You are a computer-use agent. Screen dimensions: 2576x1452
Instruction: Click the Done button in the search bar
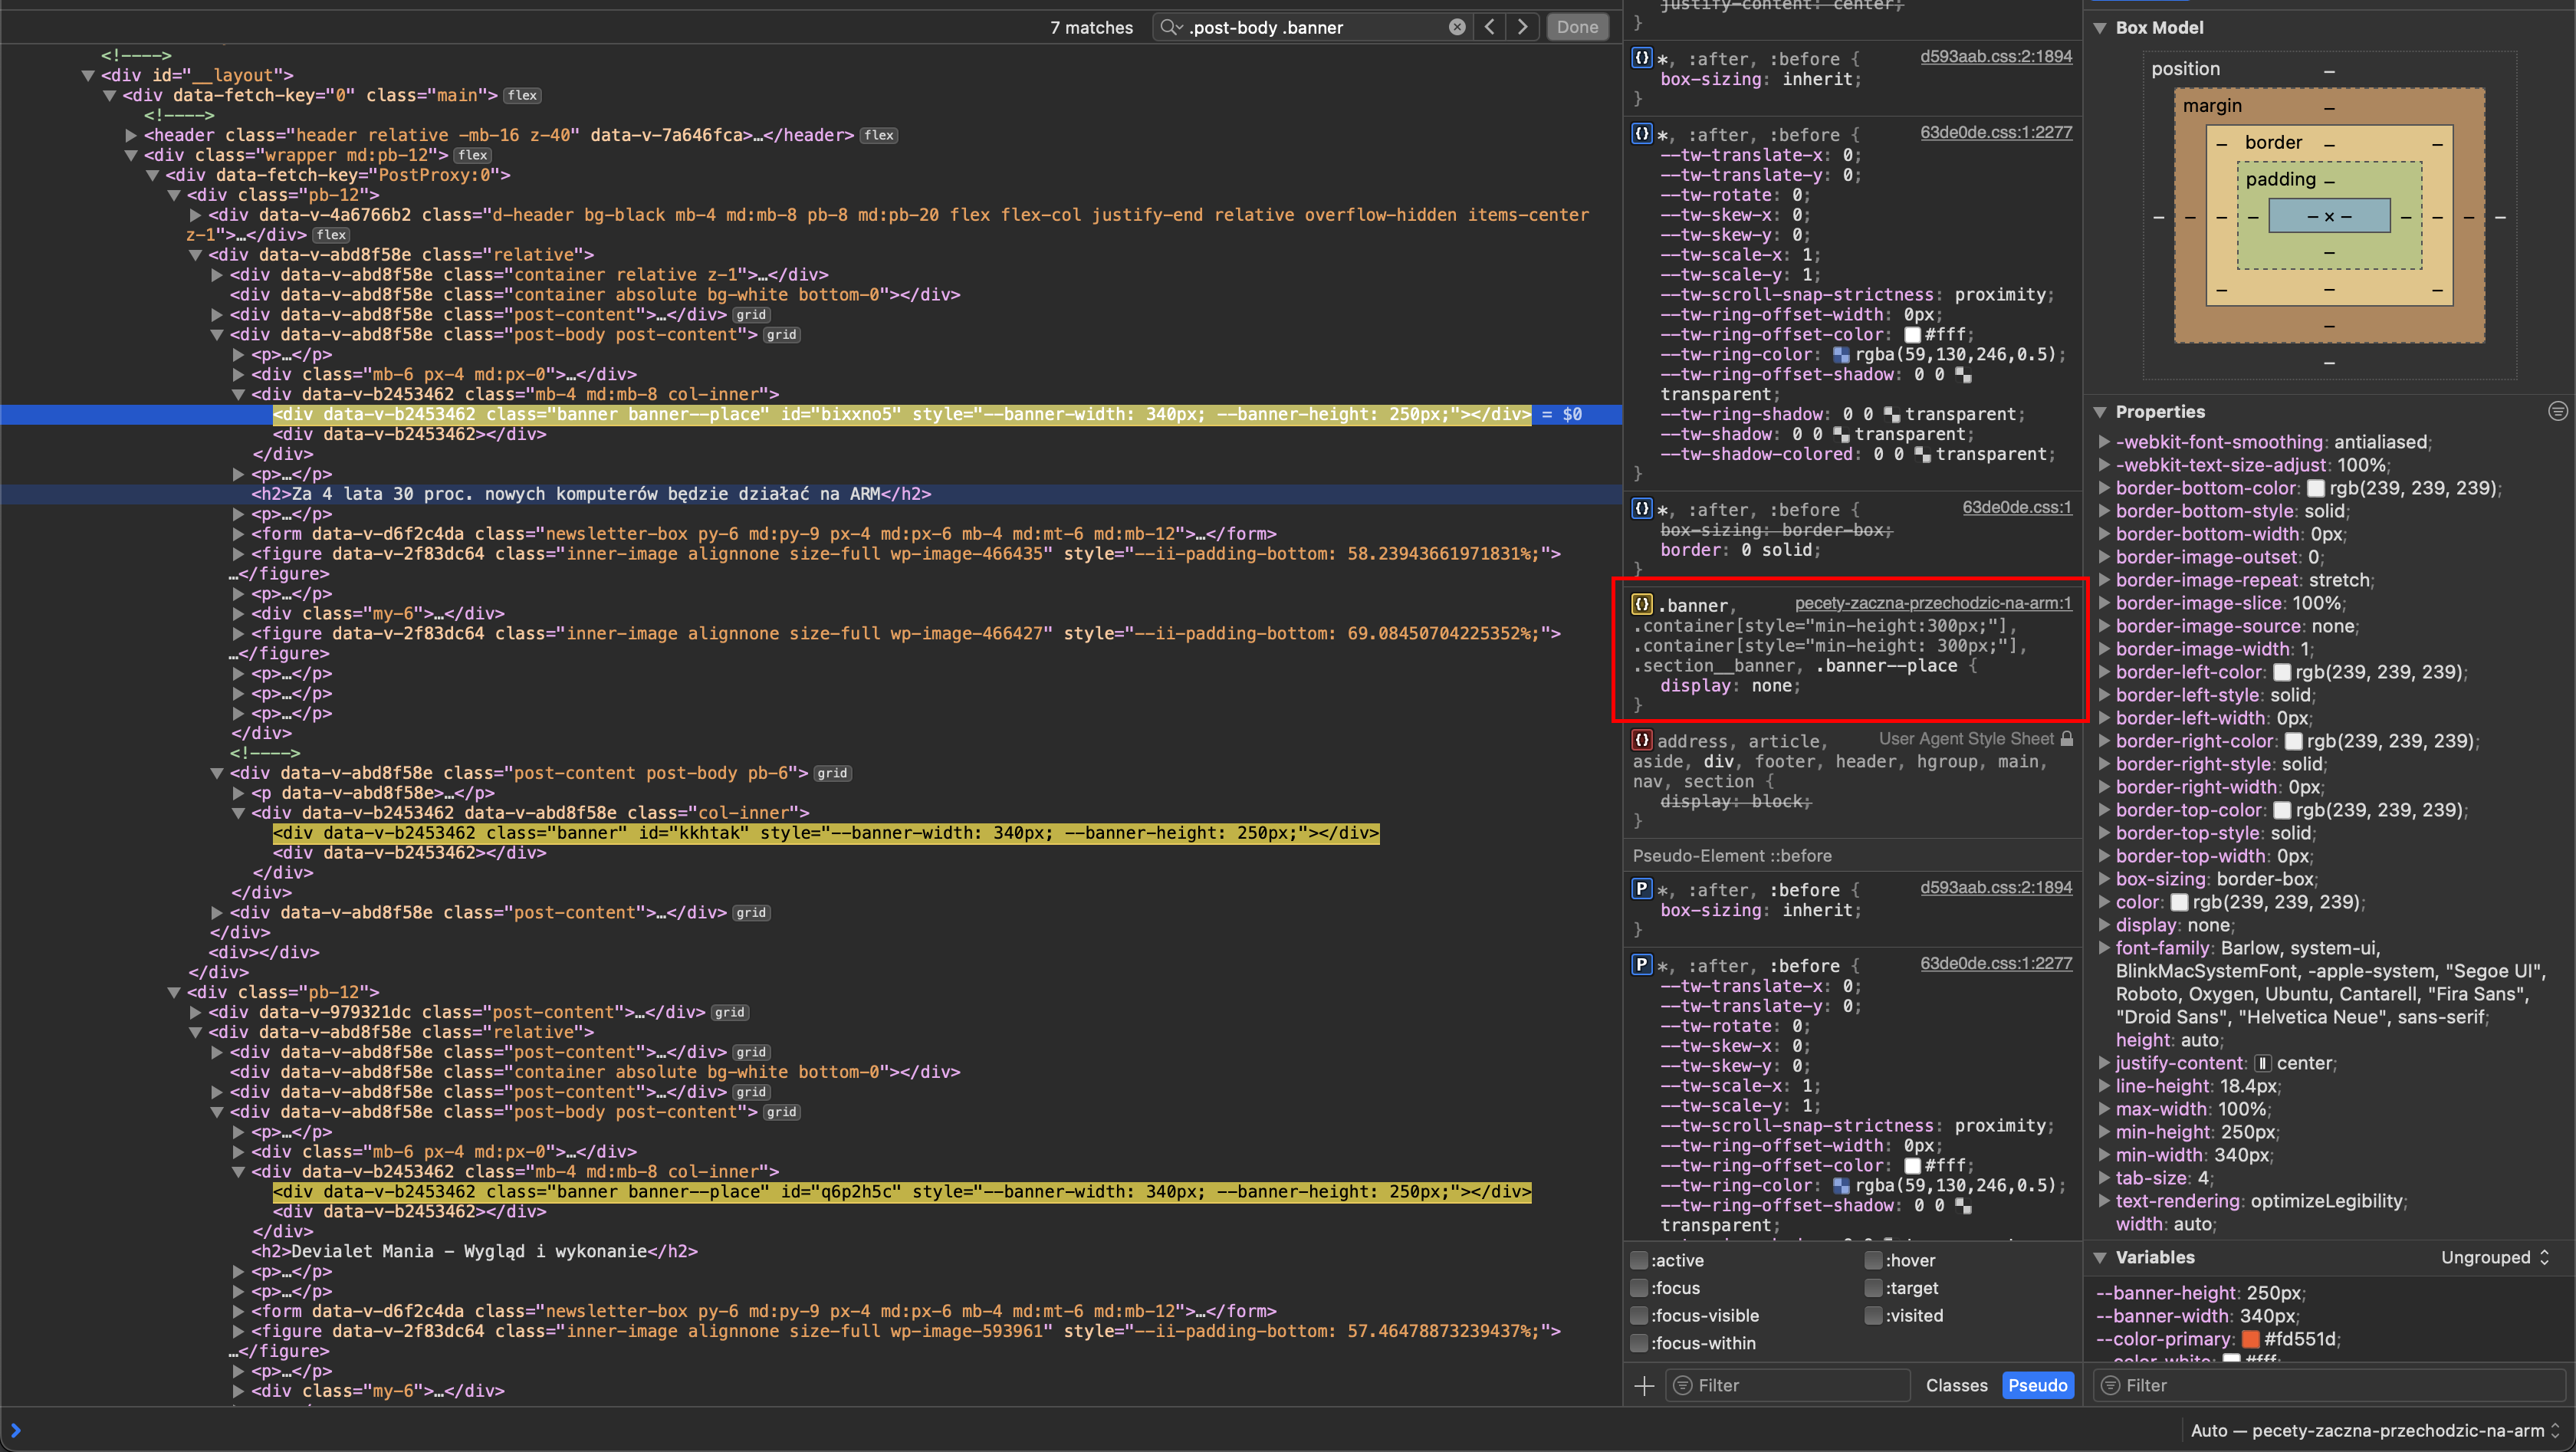coord(1577,27)
